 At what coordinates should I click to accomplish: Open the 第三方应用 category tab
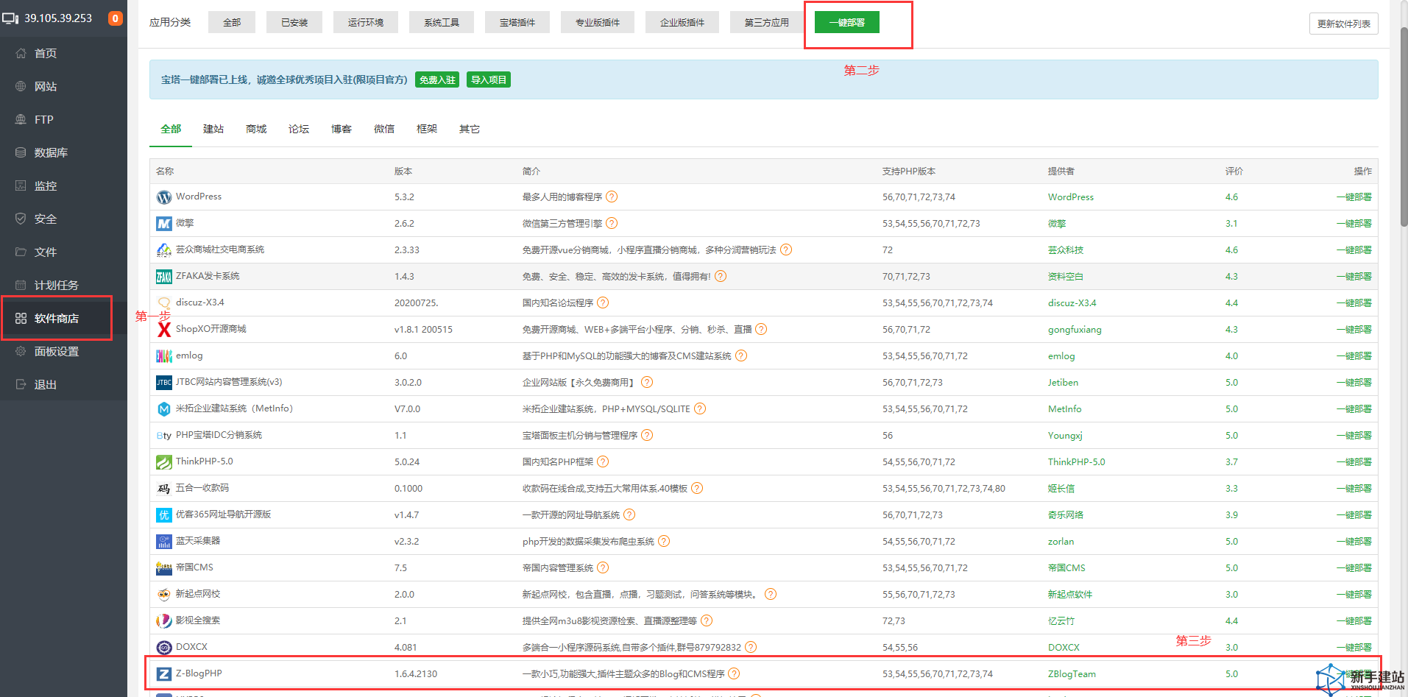(767, 22)
